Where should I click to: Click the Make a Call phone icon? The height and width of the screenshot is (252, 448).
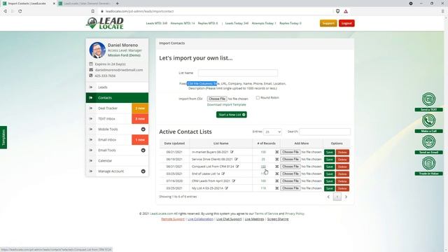[429, 120]
